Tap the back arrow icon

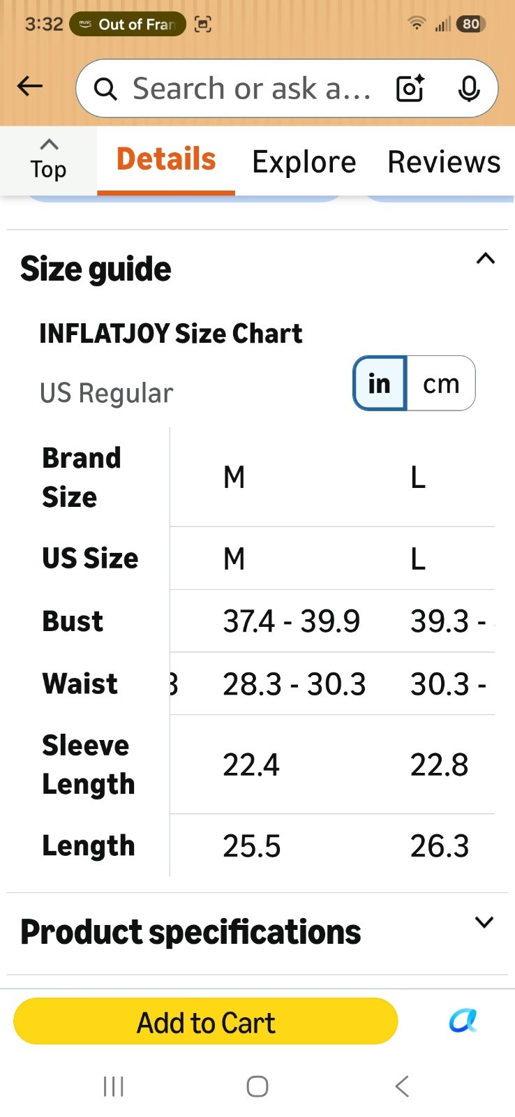pyautogui.click(x=30, y=87)
